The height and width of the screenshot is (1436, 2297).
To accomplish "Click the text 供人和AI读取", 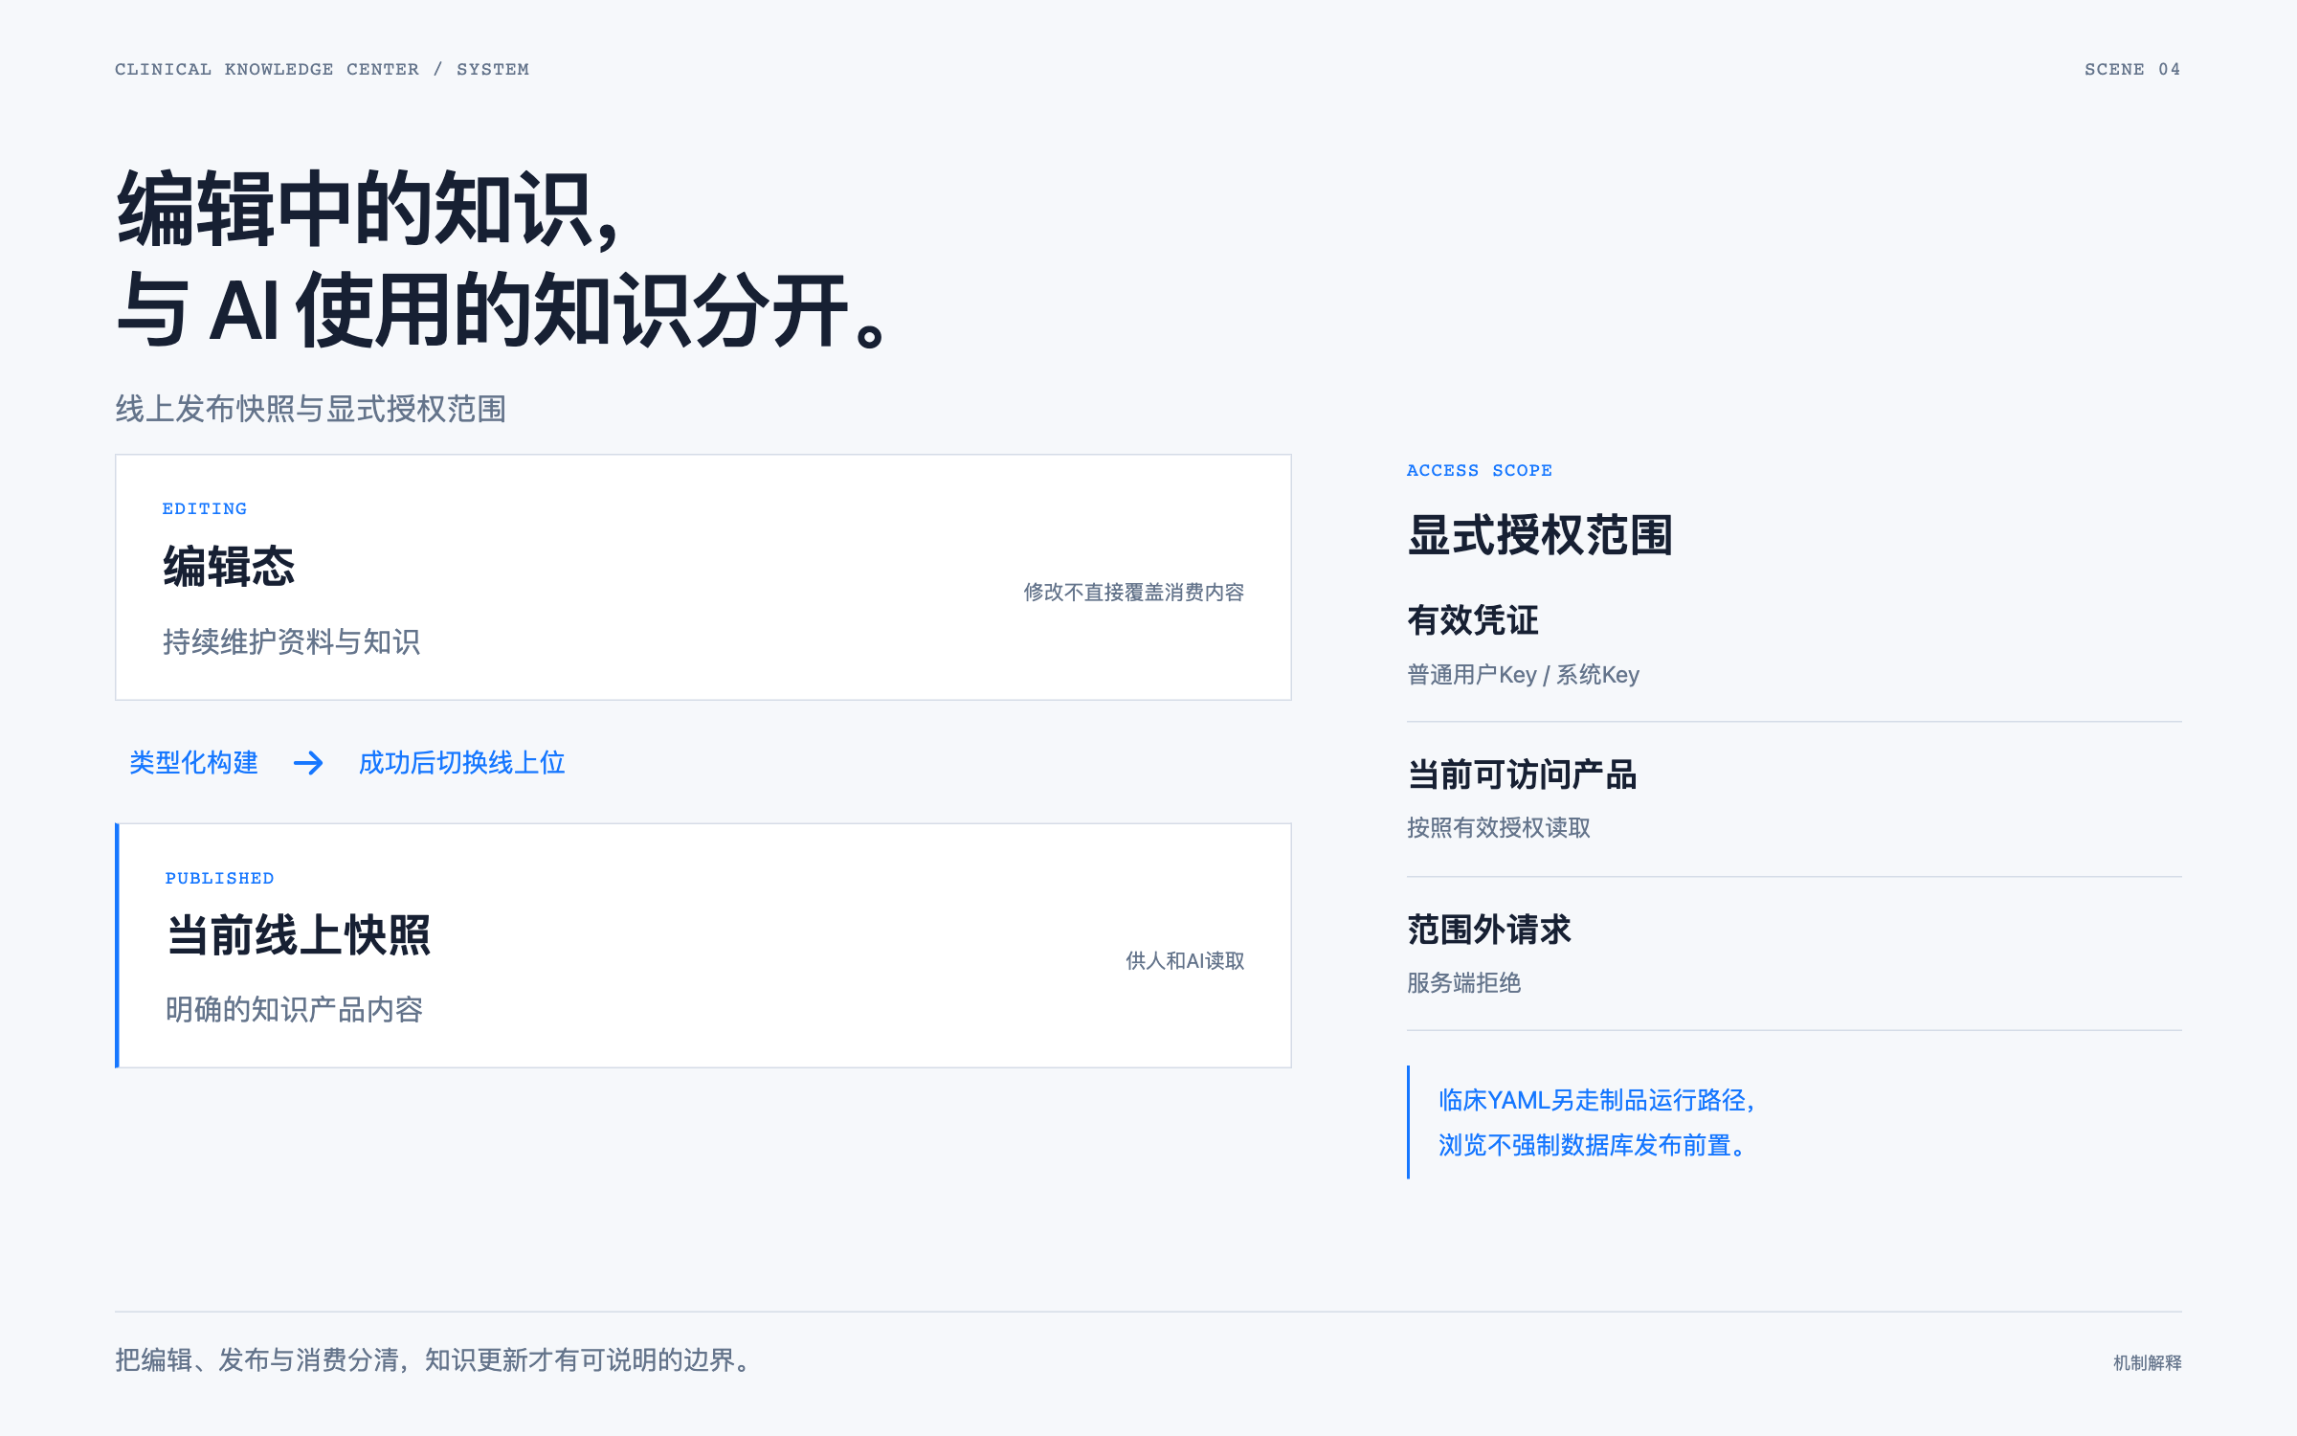I will 1185,961.
